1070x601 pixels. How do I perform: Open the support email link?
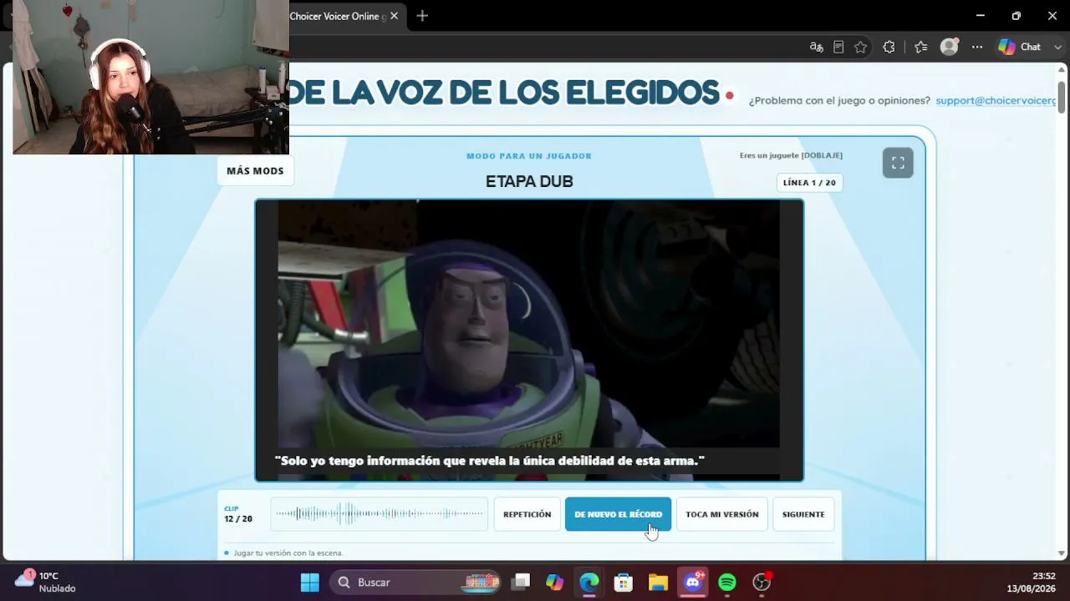[x=996, y=100]
